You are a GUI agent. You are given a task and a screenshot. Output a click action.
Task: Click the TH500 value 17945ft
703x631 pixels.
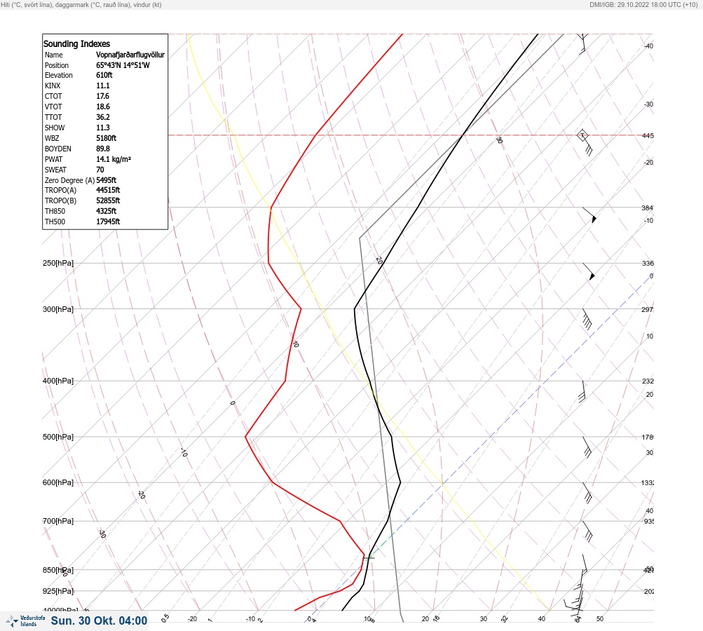[x=108, y=222]
